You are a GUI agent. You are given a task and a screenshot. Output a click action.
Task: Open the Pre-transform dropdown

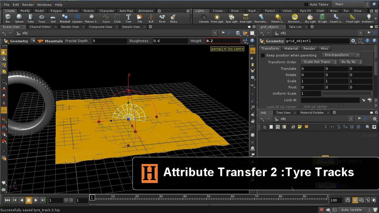point(341,55)
